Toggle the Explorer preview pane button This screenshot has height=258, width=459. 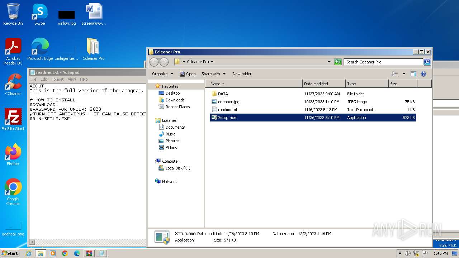(x=413, y=74)
